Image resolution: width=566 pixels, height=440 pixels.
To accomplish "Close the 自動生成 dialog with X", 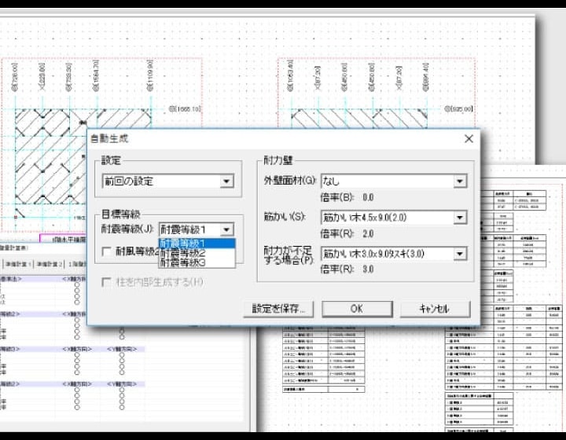I will 469,138.
